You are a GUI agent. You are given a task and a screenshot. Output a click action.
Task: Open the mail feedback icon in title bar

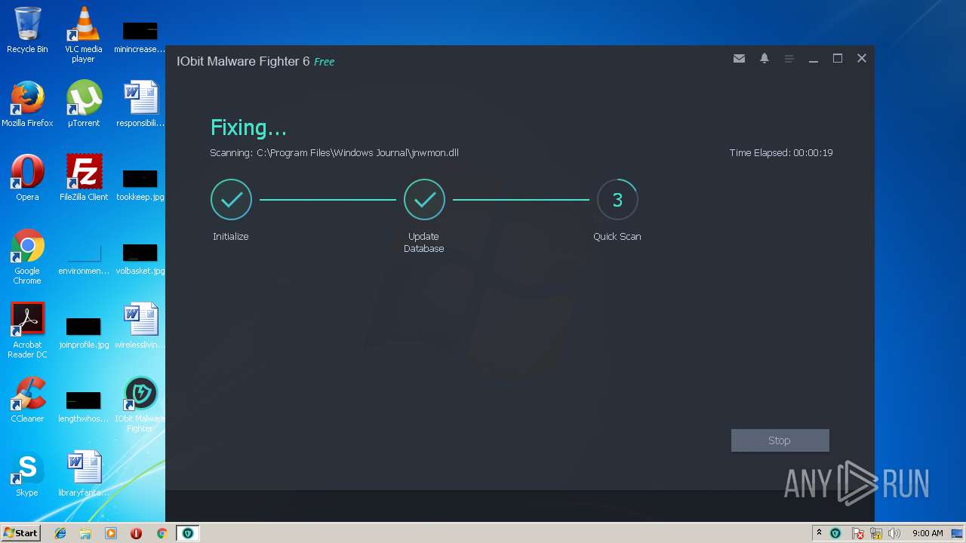[x=739, y=59]
